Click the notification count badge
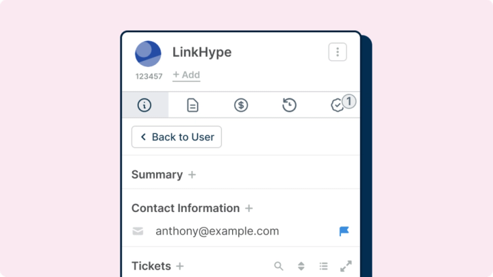 point(349,101)
